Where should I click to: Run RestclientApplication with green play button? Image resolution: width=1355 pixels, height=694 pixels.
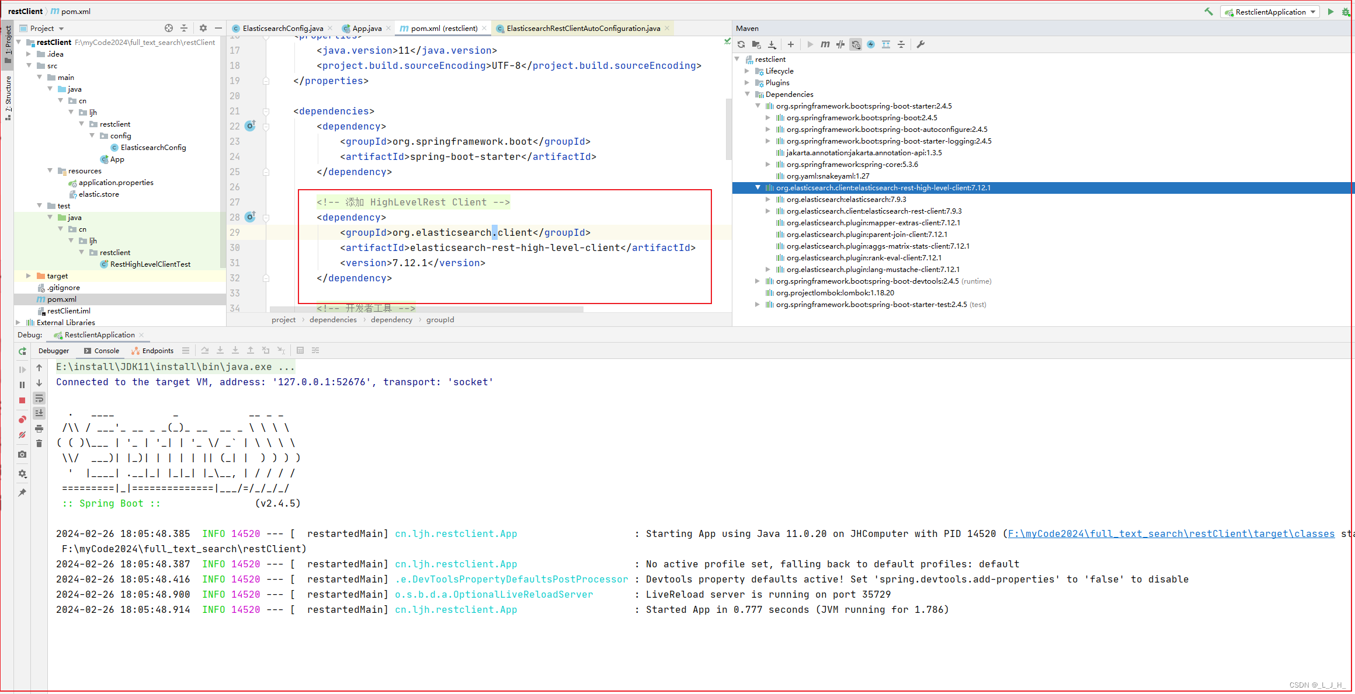(x=1330, y=12)
